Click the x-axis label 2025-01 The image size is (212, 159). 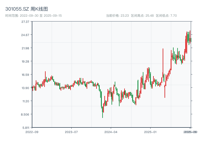pos(150,132)
